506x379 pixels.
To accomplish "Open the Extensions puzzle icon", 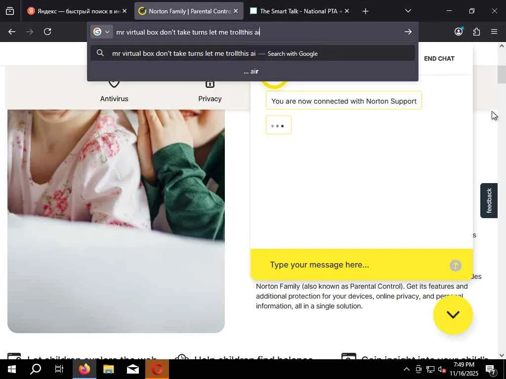I will point(476,32).
